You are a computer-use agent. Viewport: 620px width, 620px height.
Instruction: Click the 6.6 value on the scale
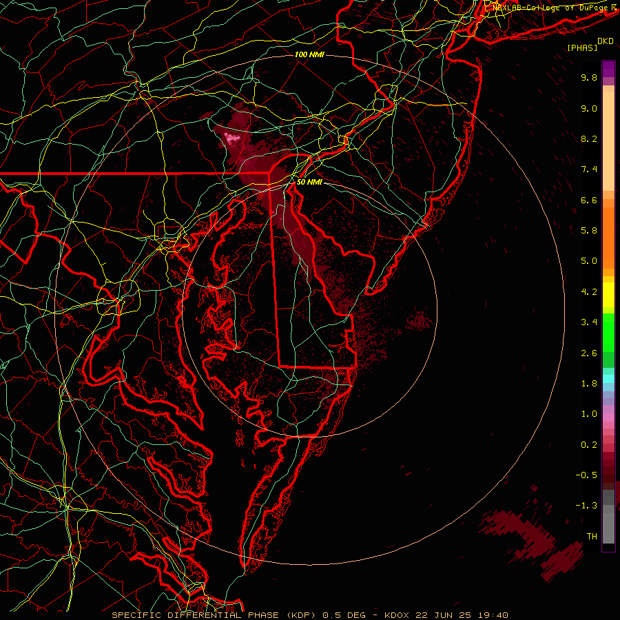click(589, 200)
